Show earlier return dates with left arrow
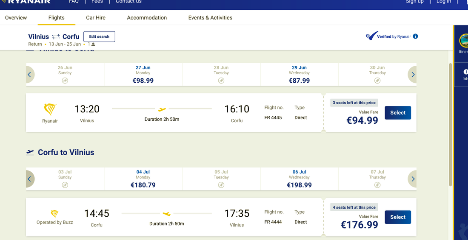The width and height of the screenshot is (468, 240). tap(29, 179)
